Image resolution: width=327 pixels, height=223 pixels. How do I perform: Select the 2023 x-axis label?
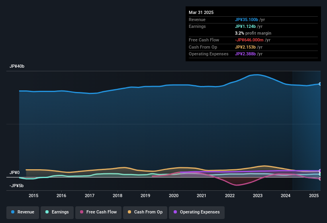[258, 196]
